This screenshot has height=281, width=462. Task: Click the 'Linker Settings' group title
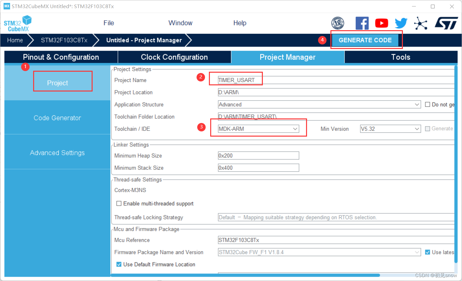tap(131, 145)
